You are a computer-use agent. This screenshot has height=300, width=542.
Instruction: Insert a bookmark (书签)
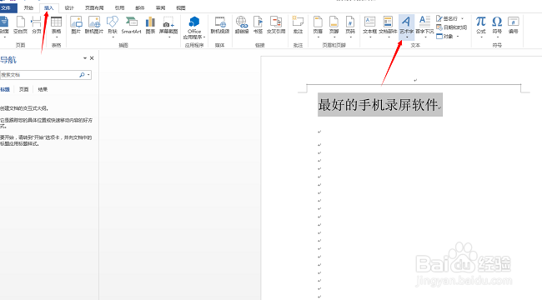pos(258,25)
